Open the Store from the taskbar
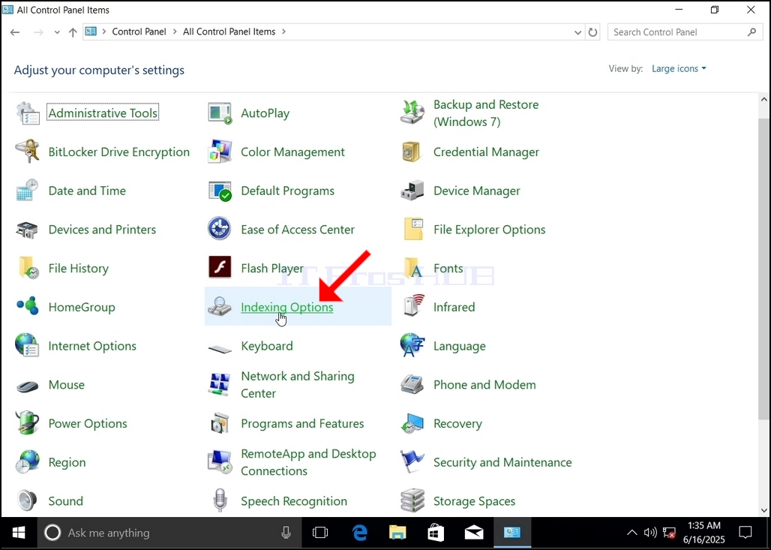This screenshot has height=550, width=771. pos(436,533)
